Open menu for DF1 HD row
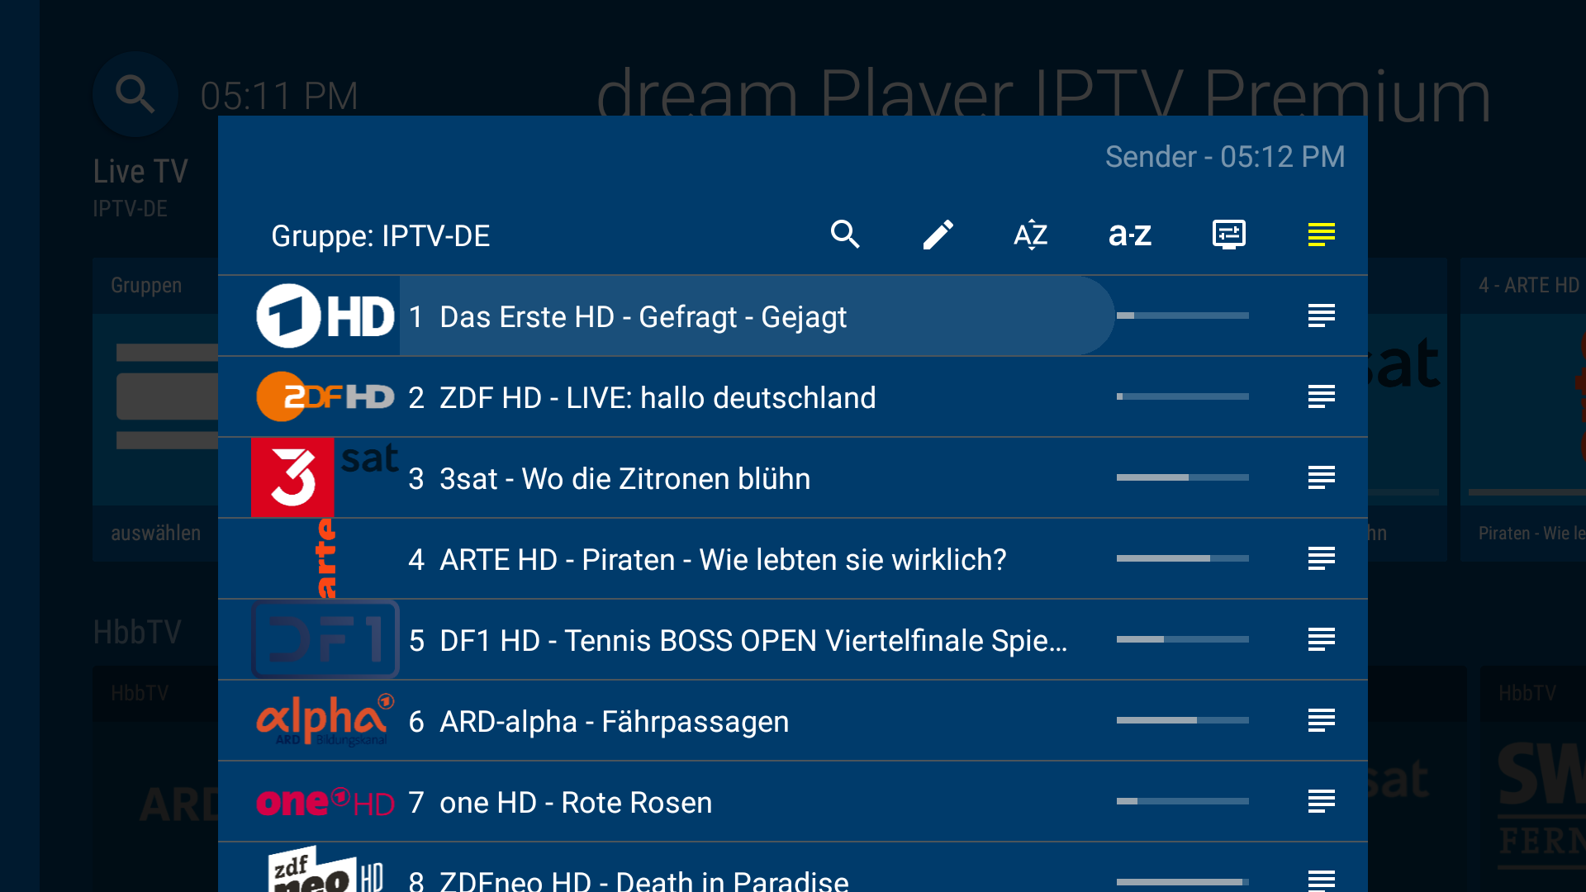1586x892 pixels. pyautogui.click(x=1322, y=639)
